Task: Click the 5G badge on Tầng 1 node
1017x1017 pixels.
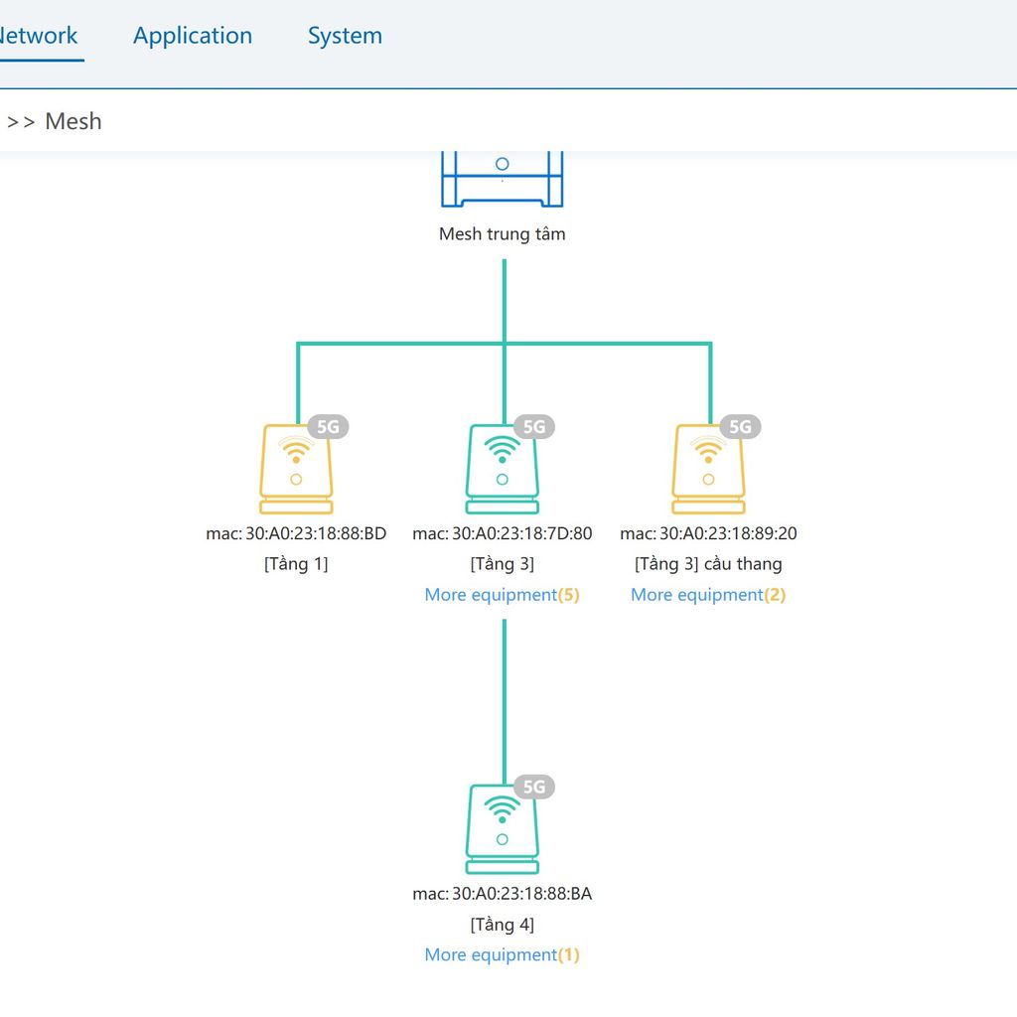Action: 328,427
